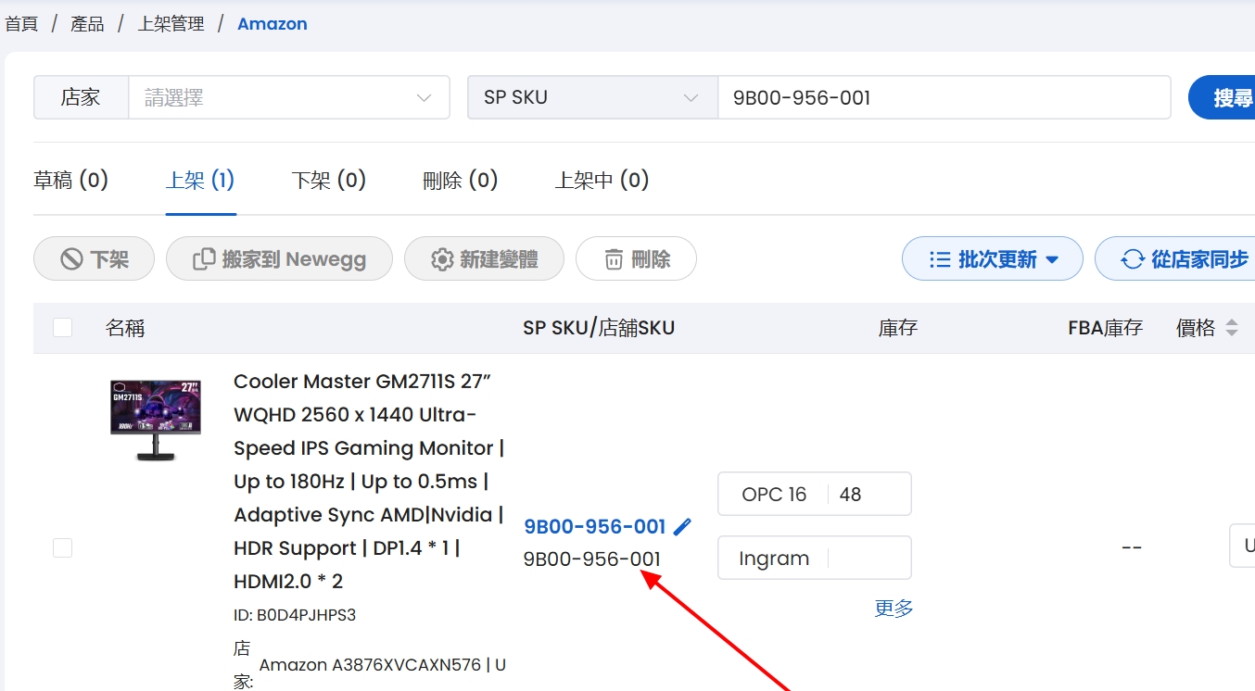Click the 刪除 delete button with trash icon
Image resolution: width=1255 pixels, height=691 pixels.
[x=636, y=259]
